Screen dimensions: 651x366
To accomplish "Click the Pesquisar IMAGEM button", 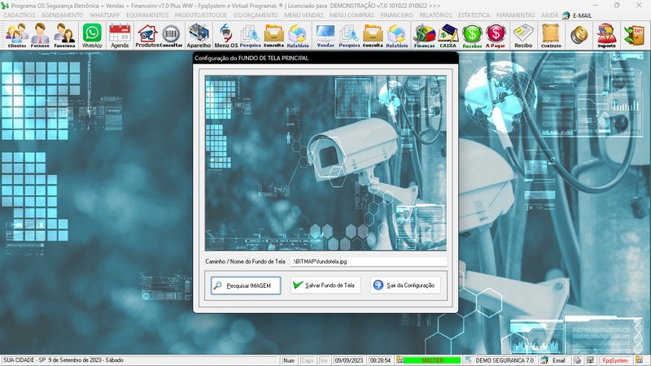I will pos(246,285).
